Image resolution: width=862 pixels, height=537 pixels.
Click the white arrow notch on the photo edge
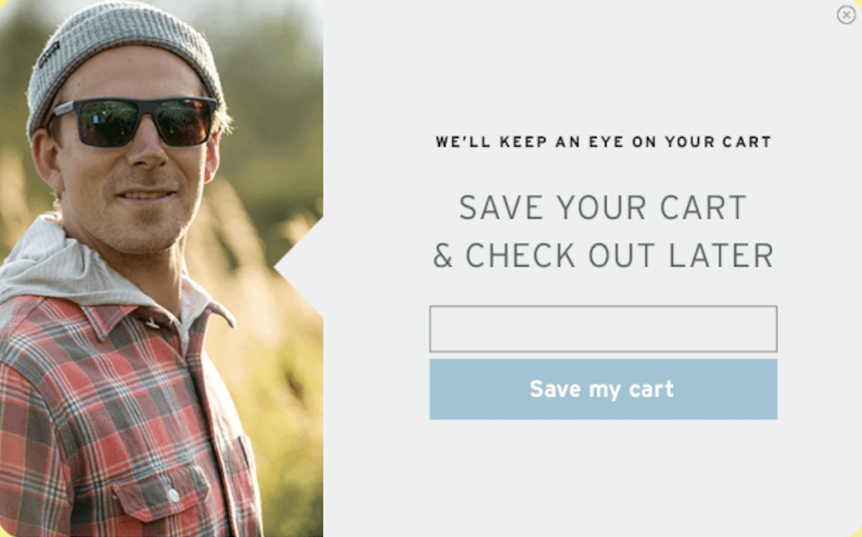pos(299,267)
